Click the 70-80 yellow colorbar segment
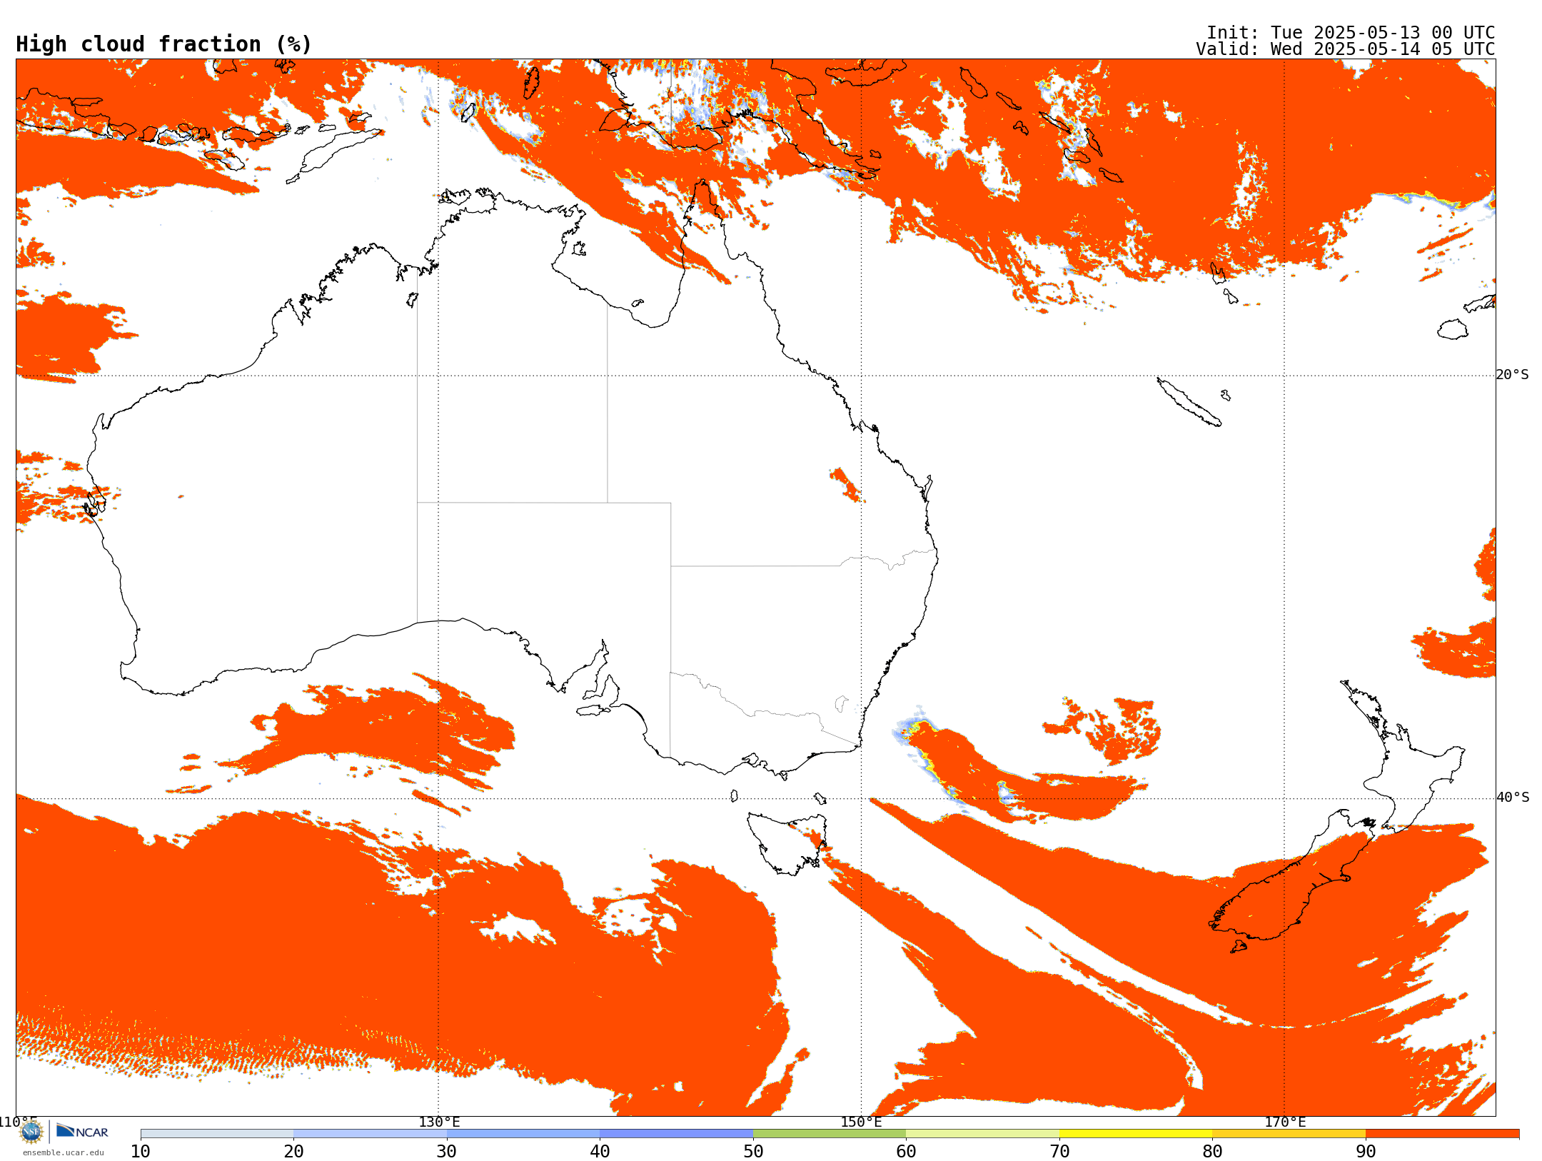 (x=1136, y=1134)
